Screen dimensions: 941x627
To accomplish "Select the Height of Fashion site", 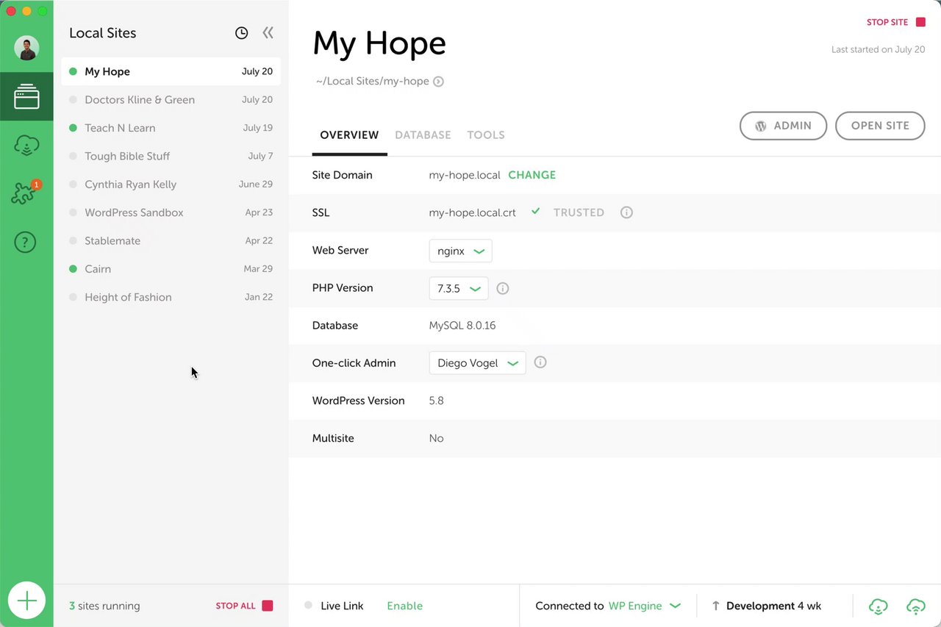I will (171, 297).
